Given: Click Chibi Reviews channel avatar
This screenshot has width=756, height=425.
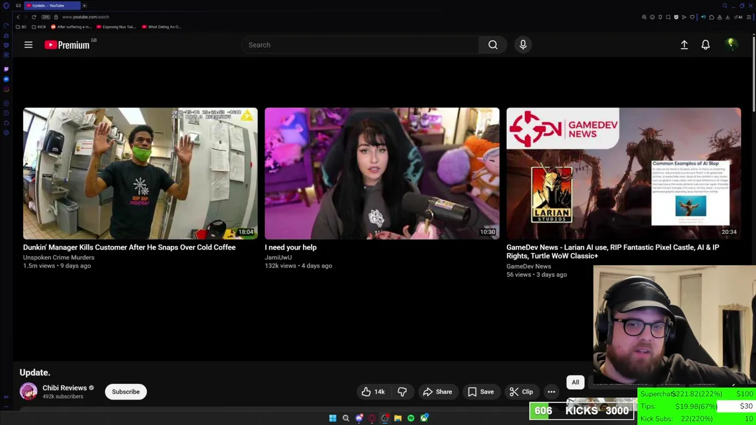Looking at the screenshot, I should pos(28,391).
